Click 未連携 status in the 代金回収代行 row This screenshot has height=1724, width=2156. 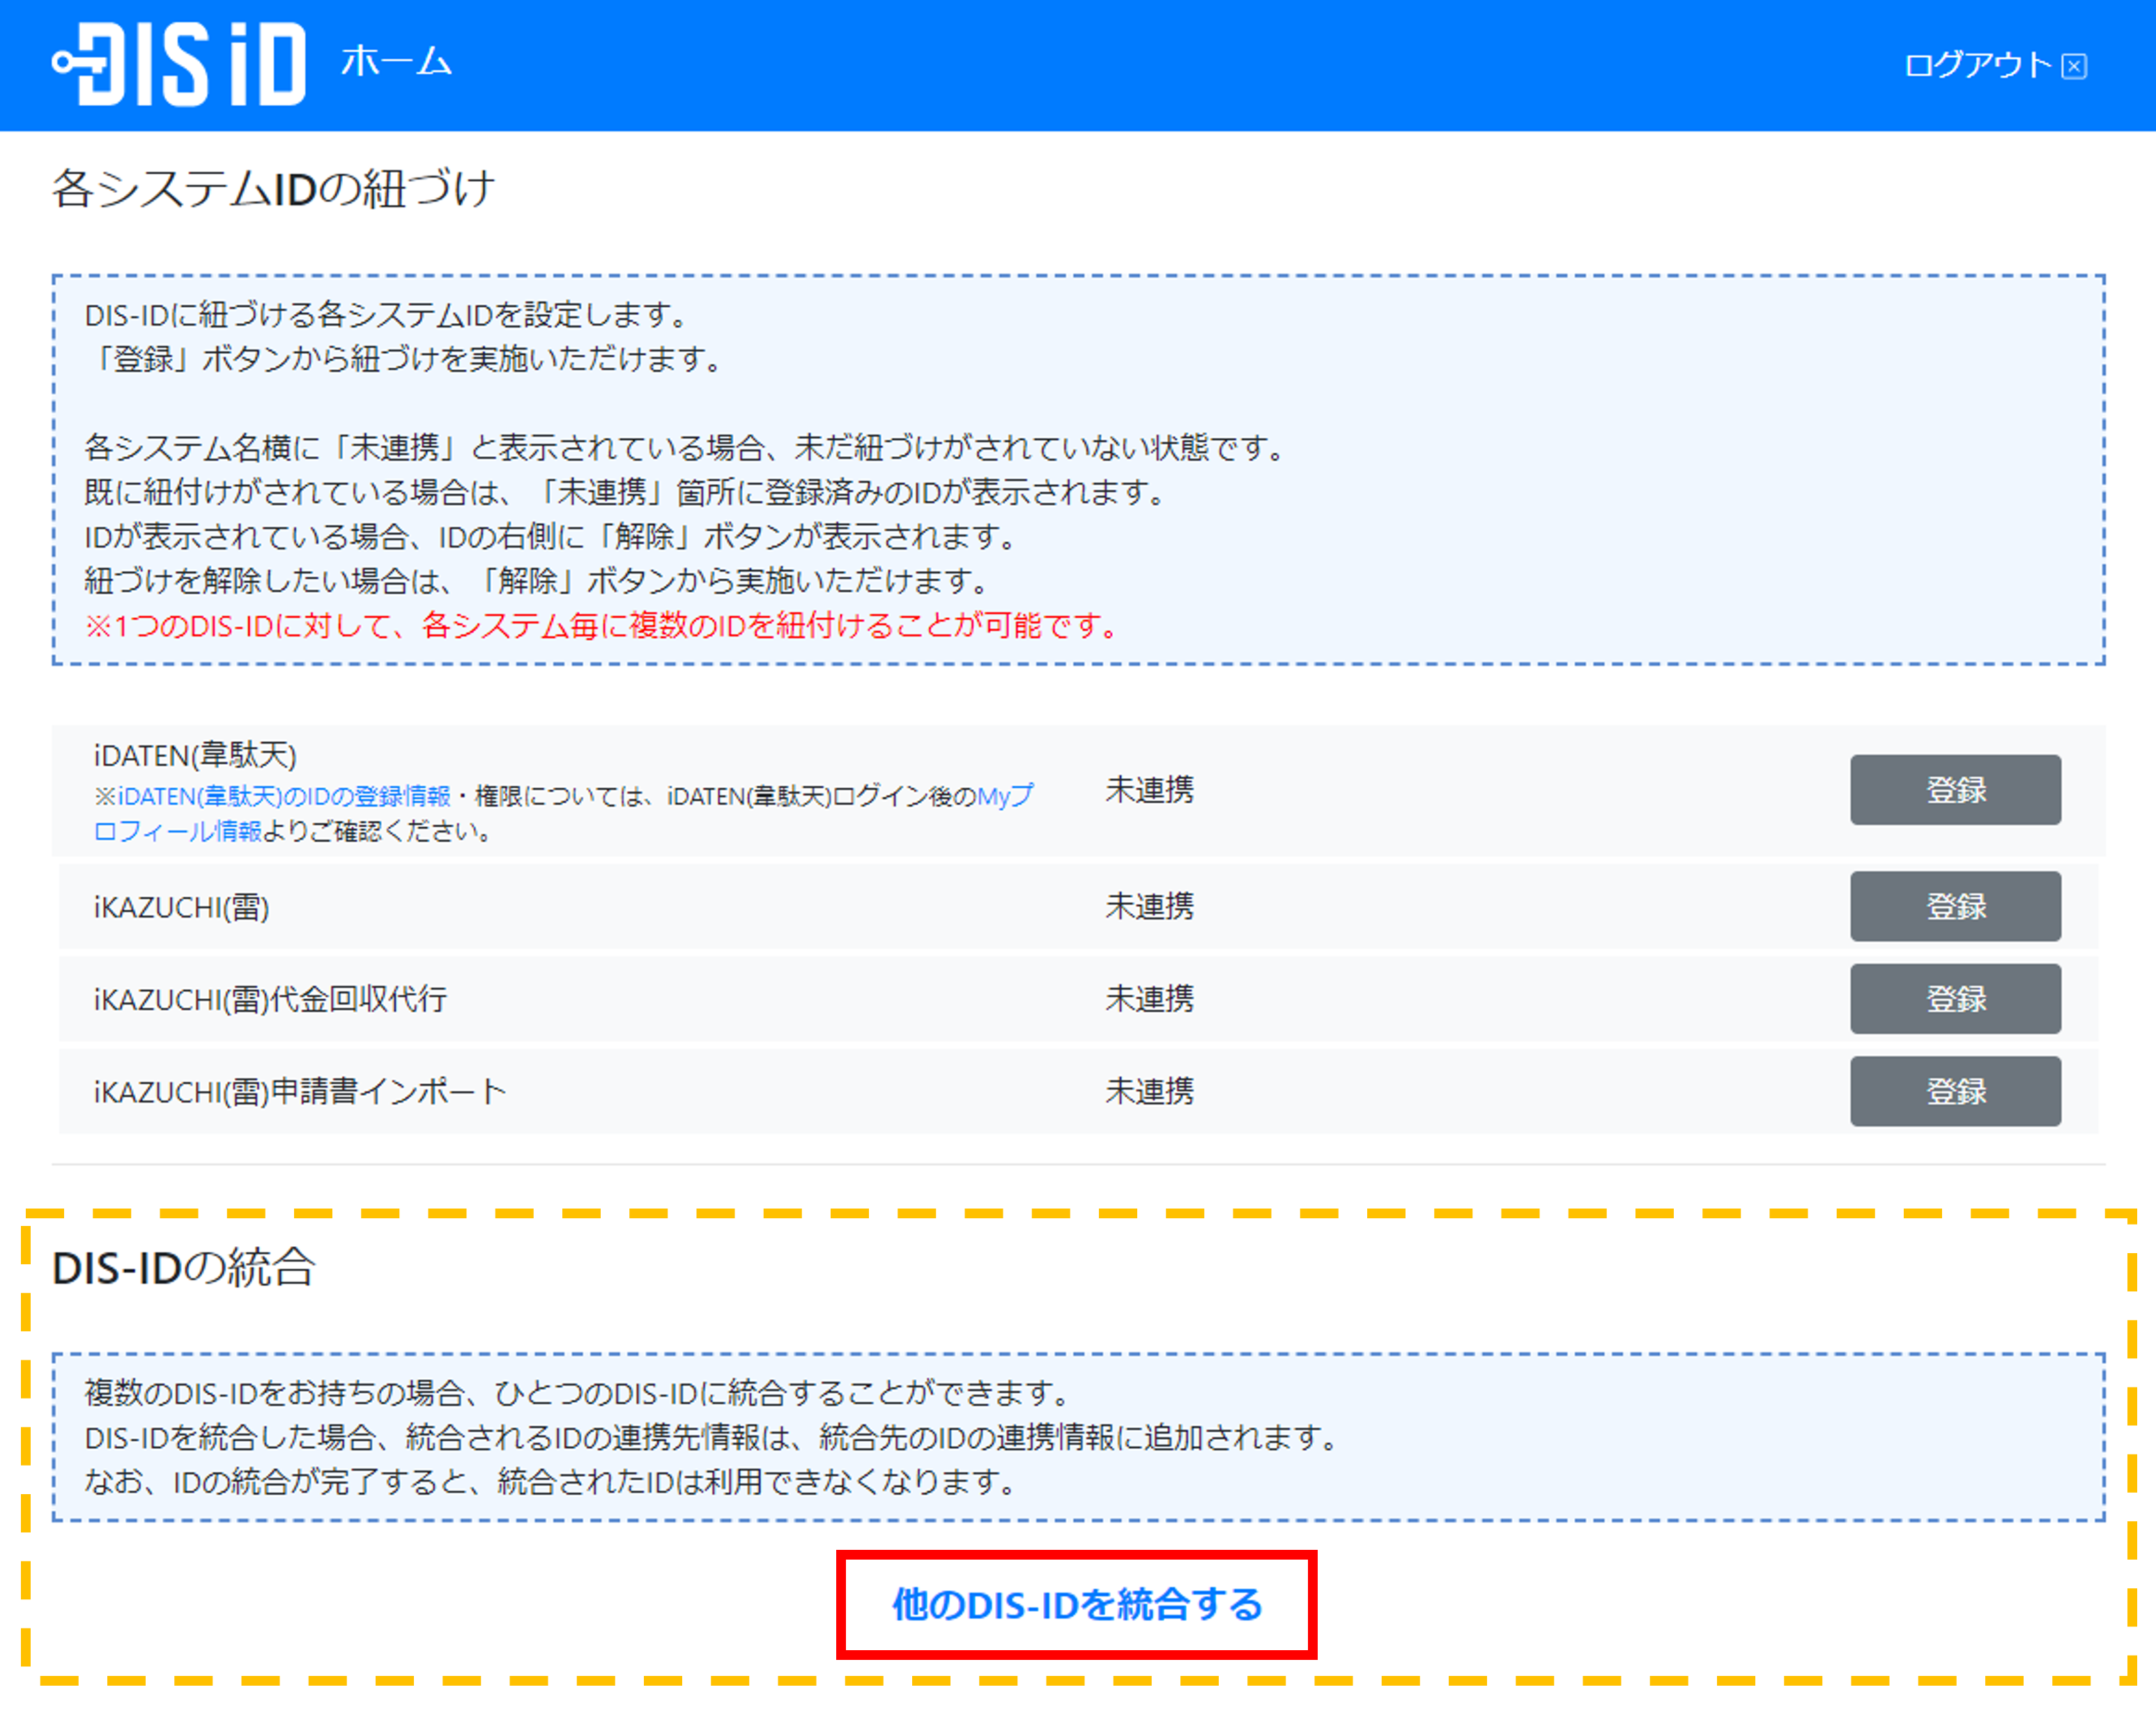[1149, 998]
